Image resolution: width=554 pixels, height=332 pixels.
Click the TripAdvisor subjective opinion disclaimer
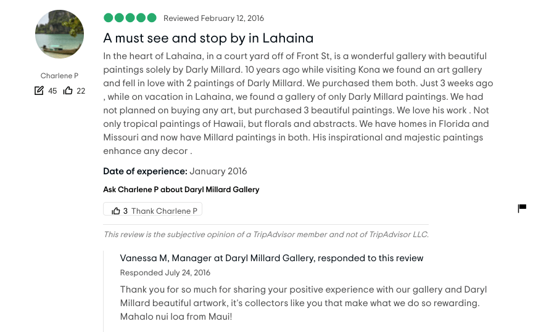pyautogui.click(x=265, y=234)
